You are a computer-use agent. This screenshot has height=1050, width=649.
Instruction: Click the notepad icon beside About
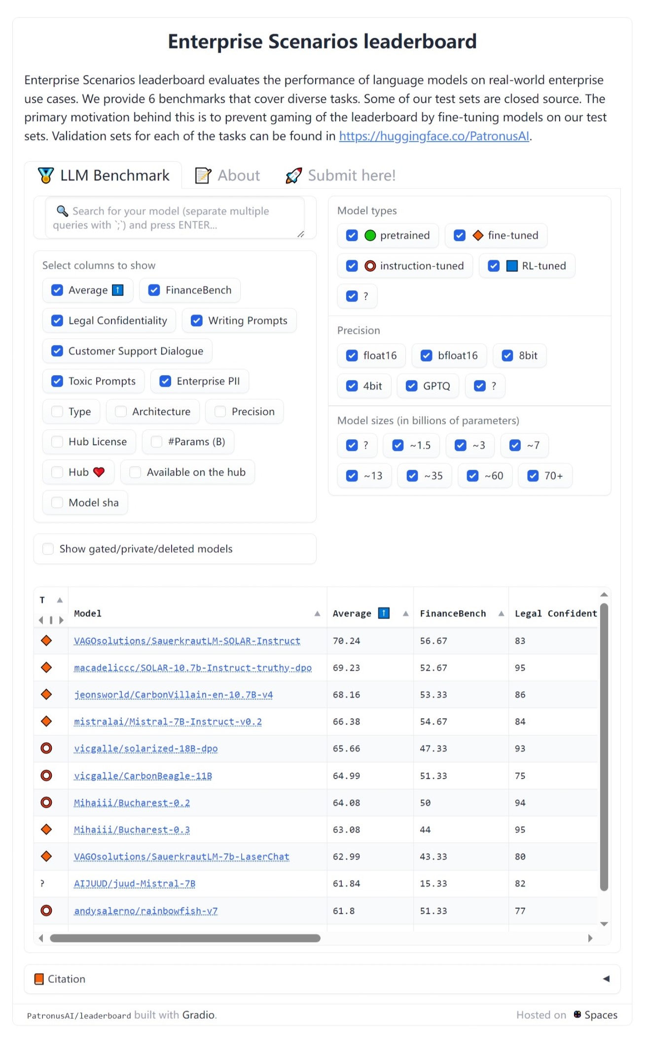[203, 175]
